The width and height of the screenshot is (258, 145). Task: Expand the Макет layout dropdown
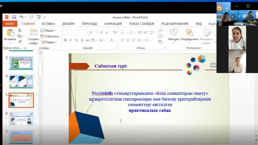[49, 31]
